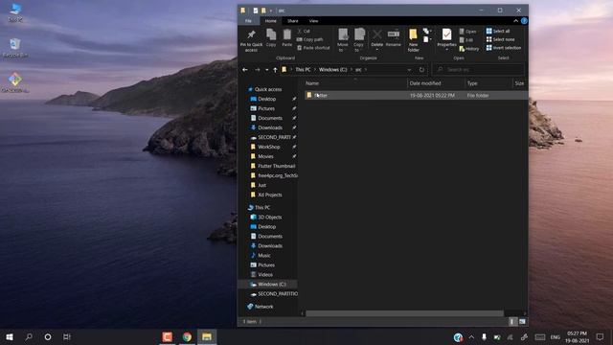The image size is (613, 345).
Task: Sort by Name column header
Action: coord(355,83)
